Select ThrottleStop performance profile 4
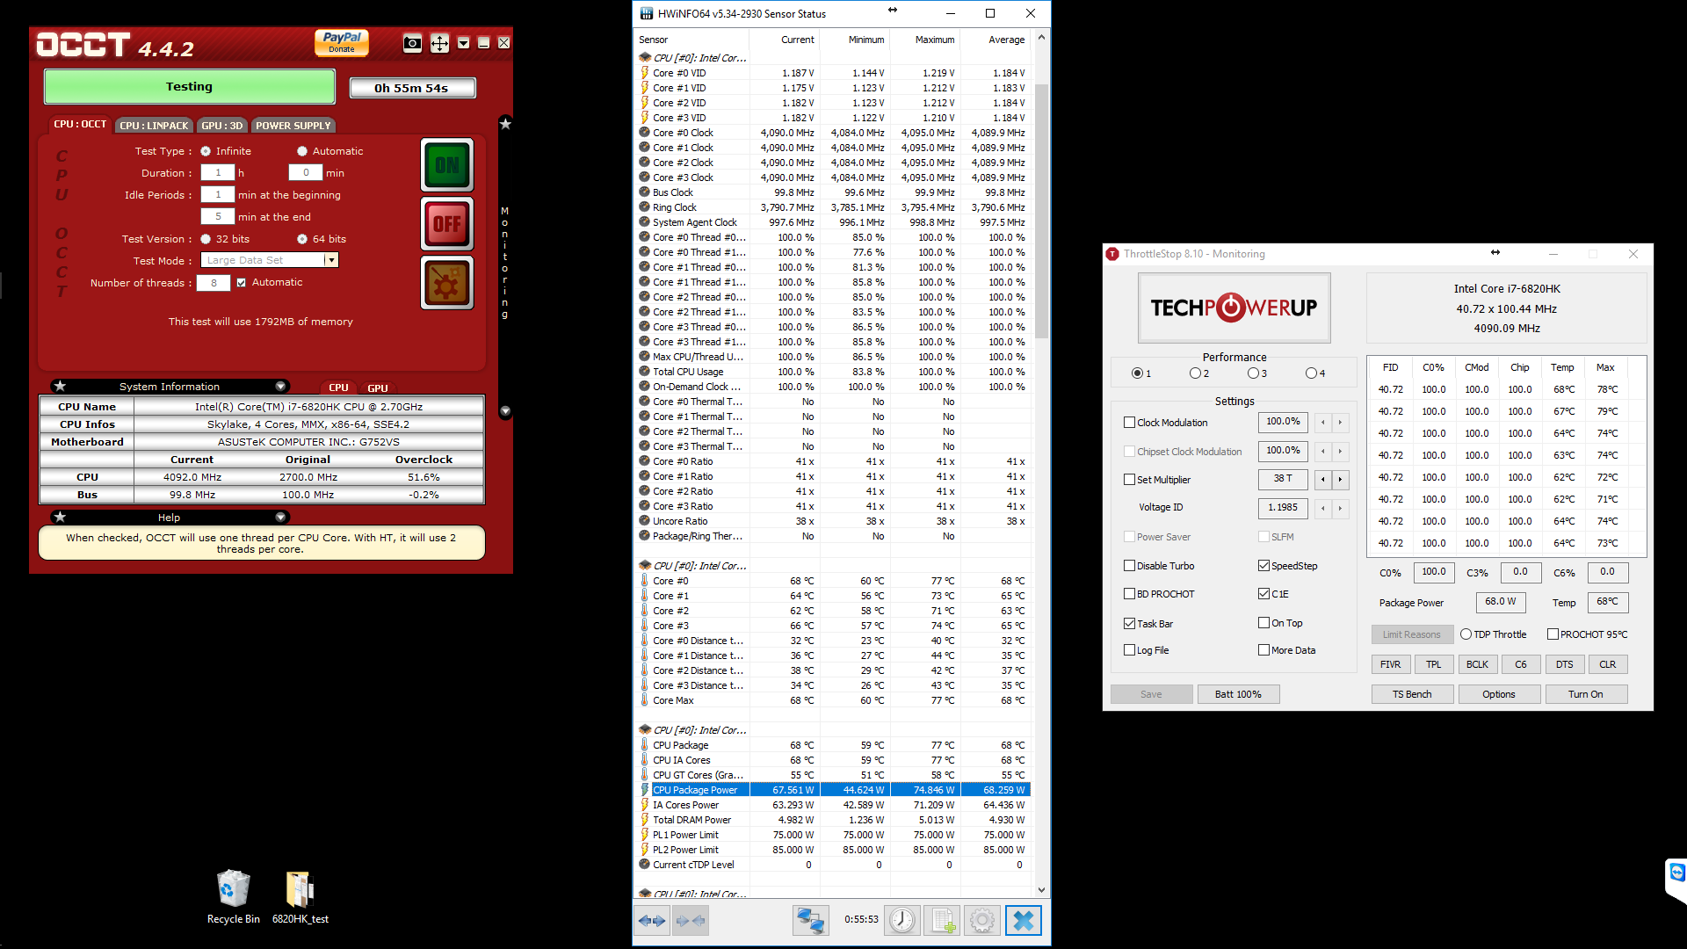 1311,373
